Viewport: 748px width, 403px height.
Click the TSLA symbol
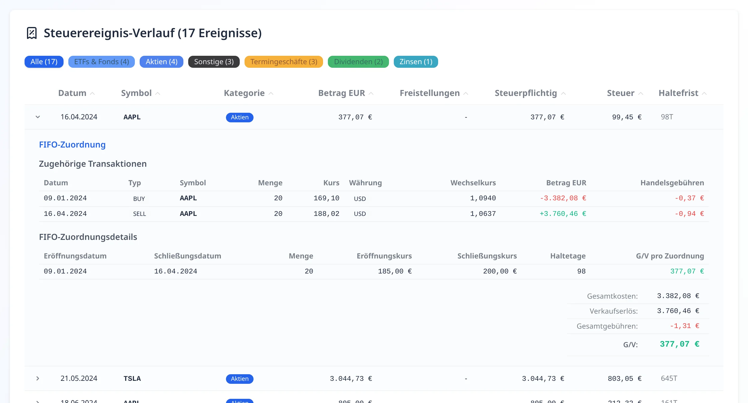coord(132,378)
